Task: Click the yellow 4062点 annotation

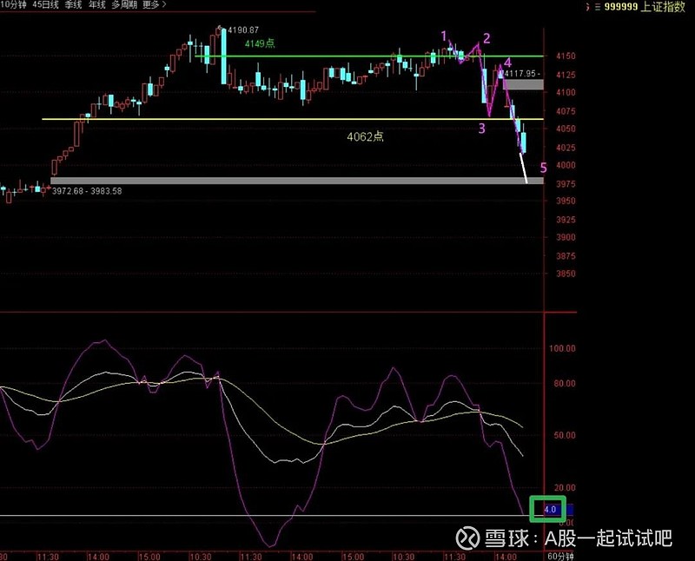Action: click(365, 136)
